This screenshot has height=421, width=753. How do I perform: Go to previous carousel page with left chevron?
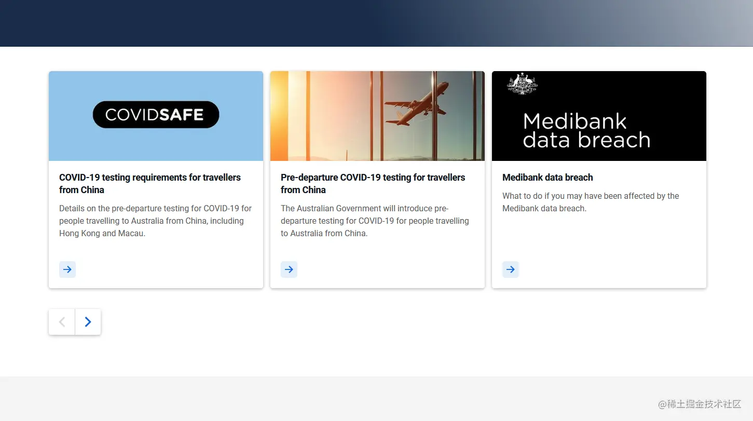(x=62, y=322)
